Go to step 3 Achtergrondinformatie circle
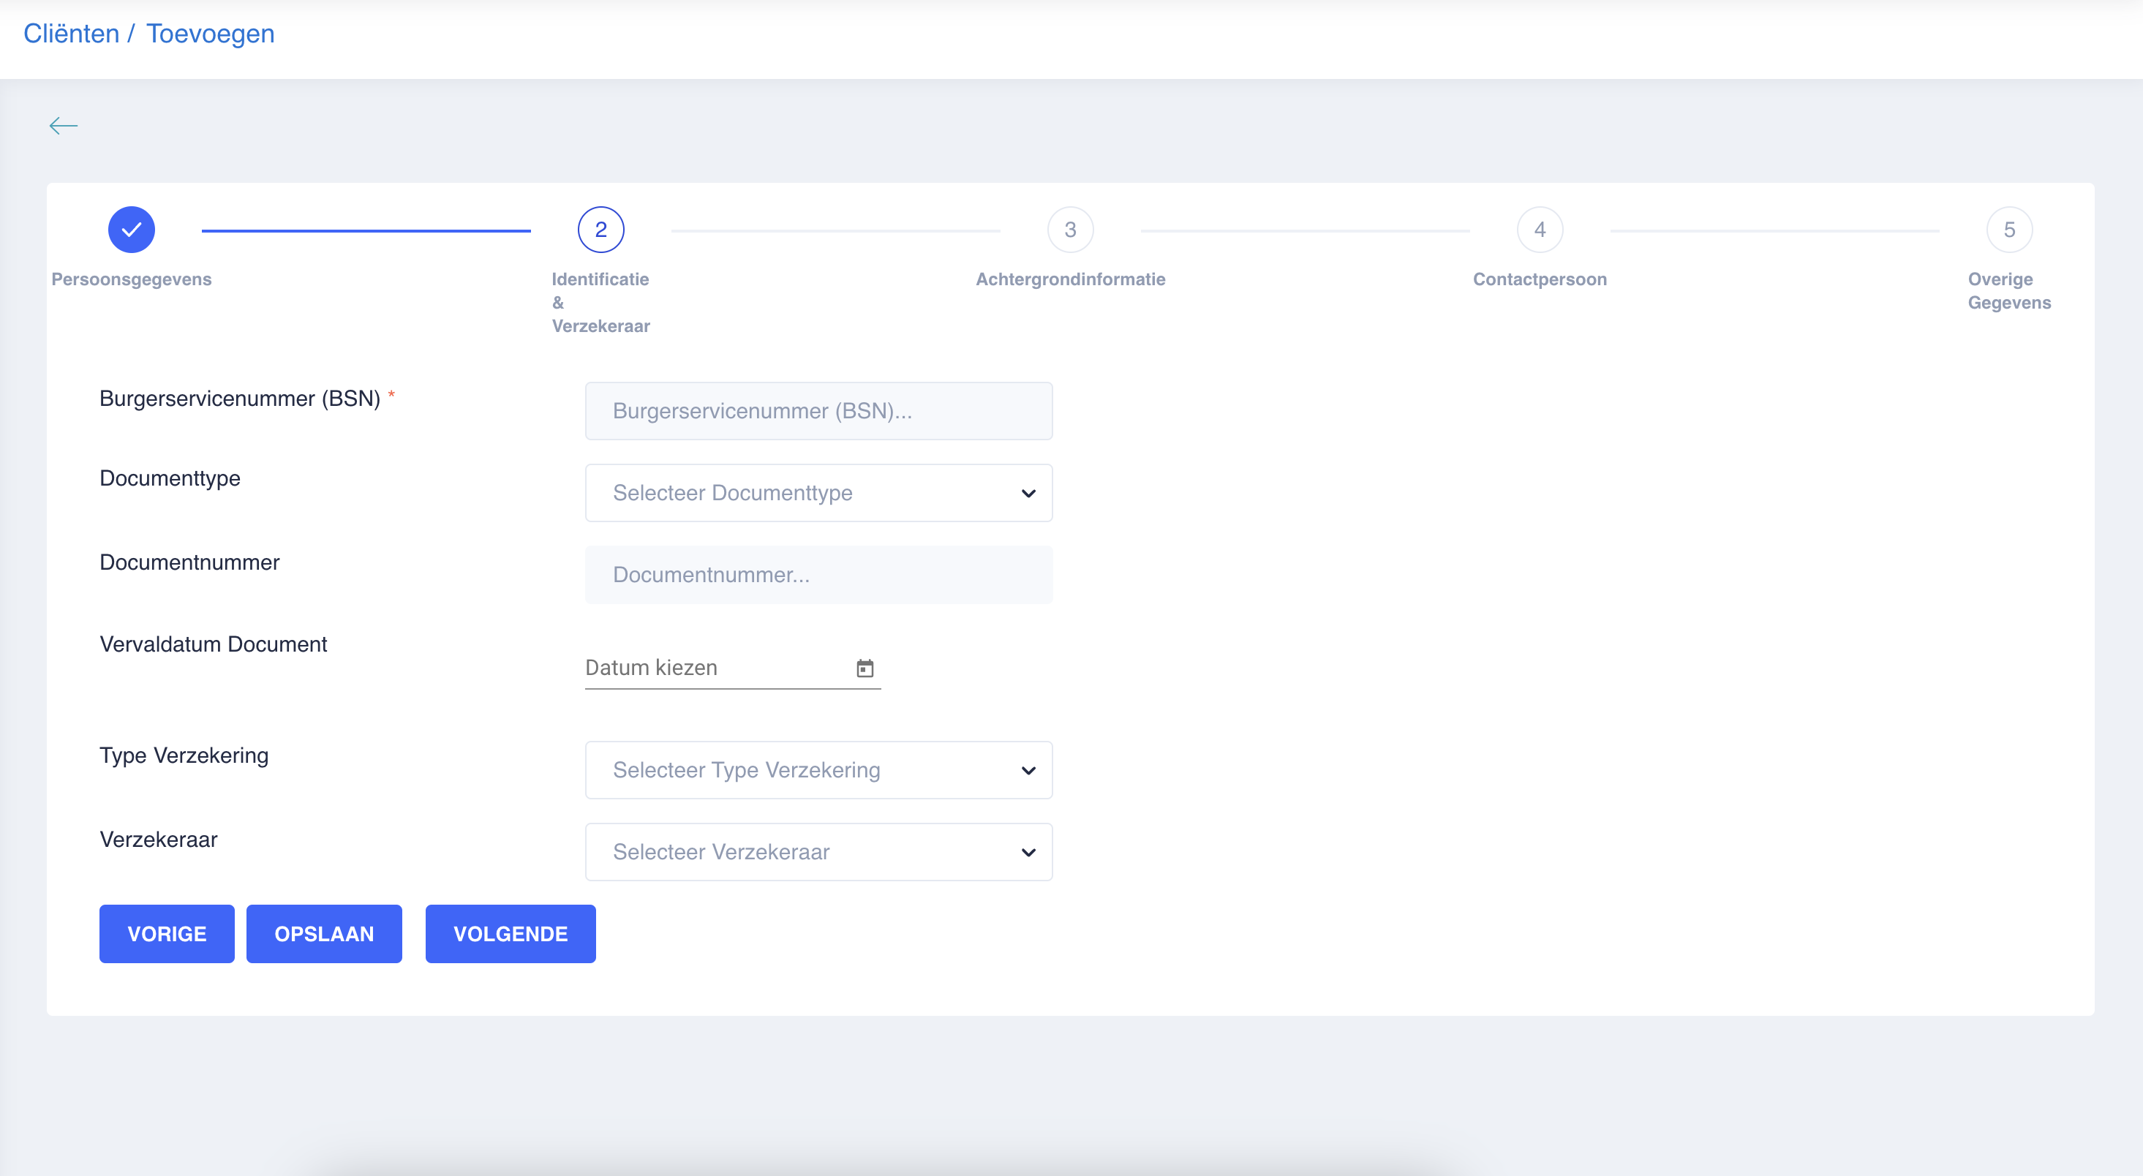 1070,230
